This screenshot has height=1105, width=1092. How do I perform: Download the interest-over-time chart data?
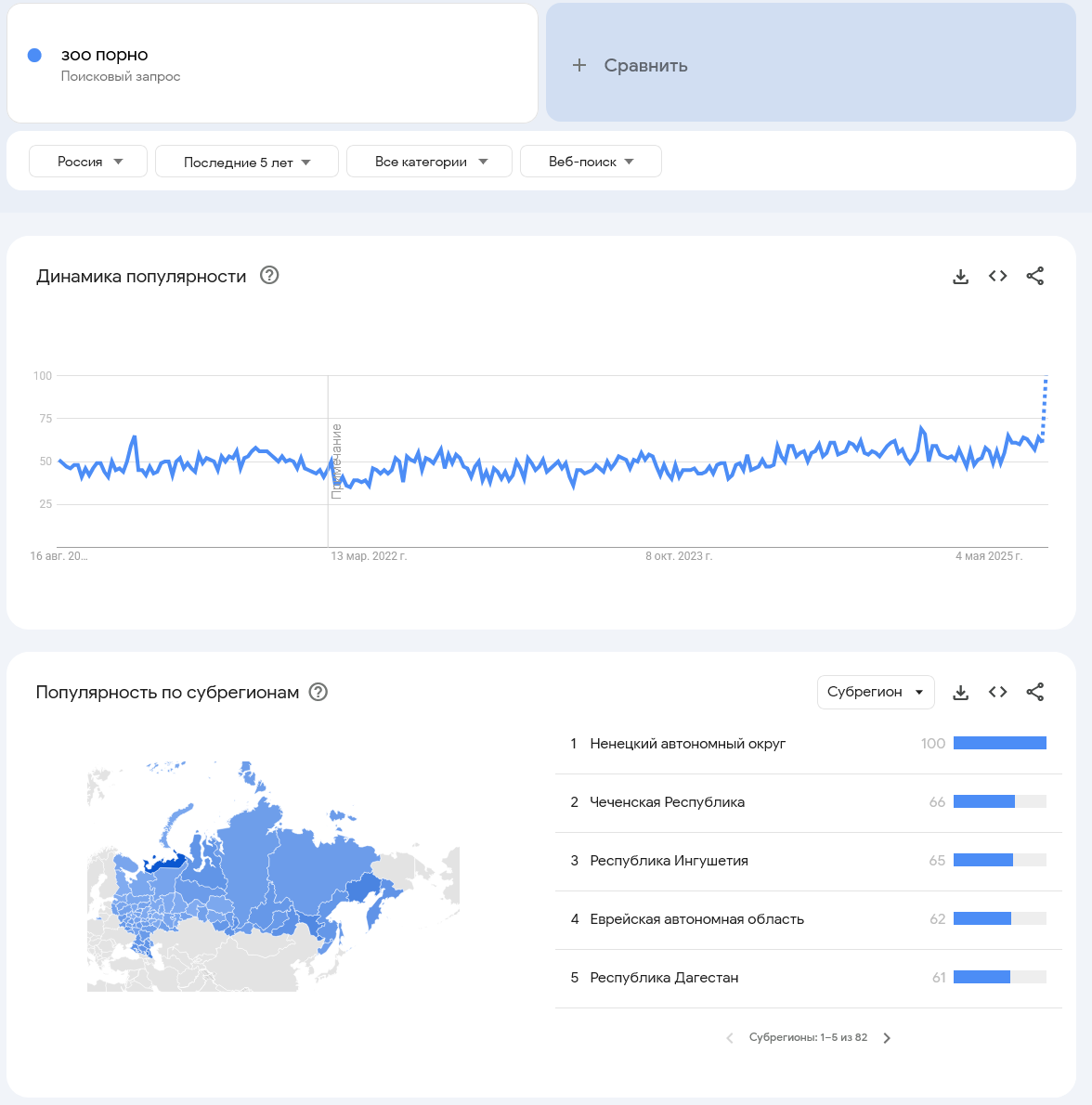961,276
